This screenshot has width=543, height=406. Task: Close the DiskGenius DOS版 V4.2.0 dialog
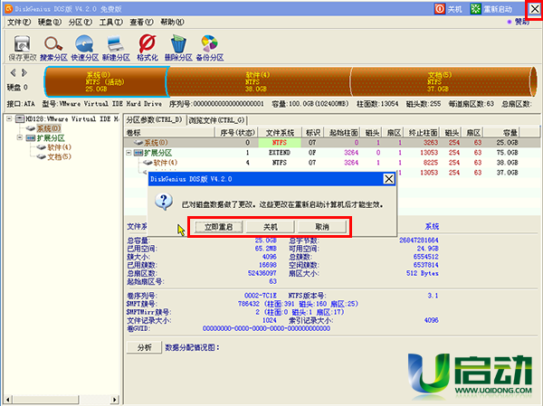point(389,179)
